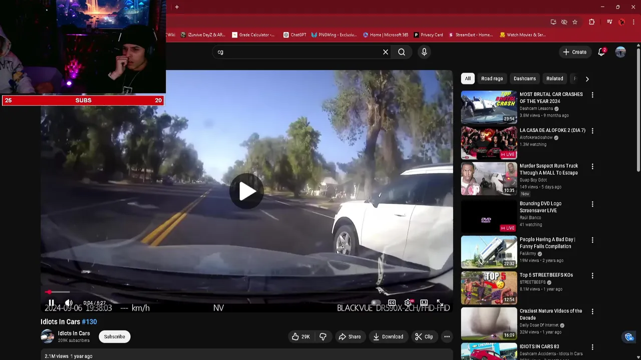Open the Create button menu
The width and height of the screenshot is (641, 360).
point(574,52)
